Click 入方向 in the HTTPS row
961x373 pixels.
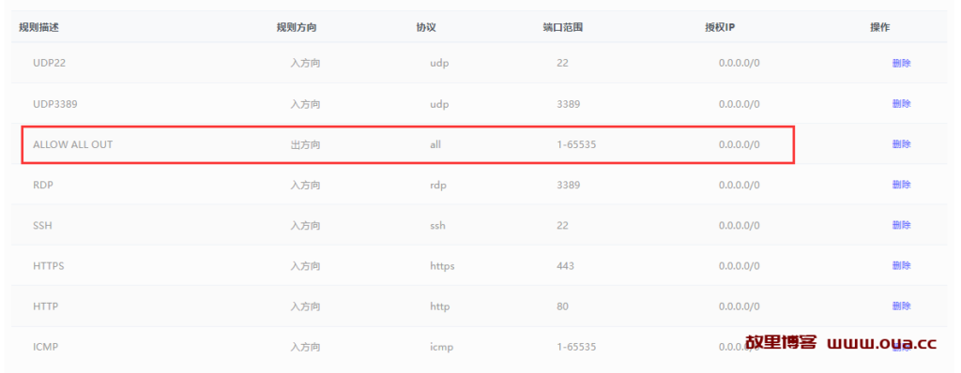coord(305,266)
